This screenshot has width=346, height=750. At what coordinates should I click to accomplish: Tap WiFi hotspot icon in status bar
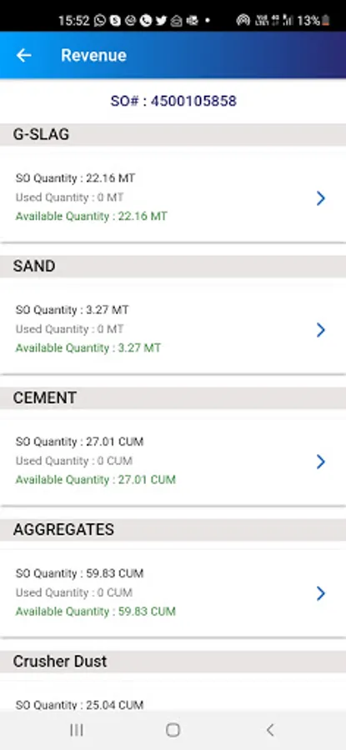tap(243, 21)
